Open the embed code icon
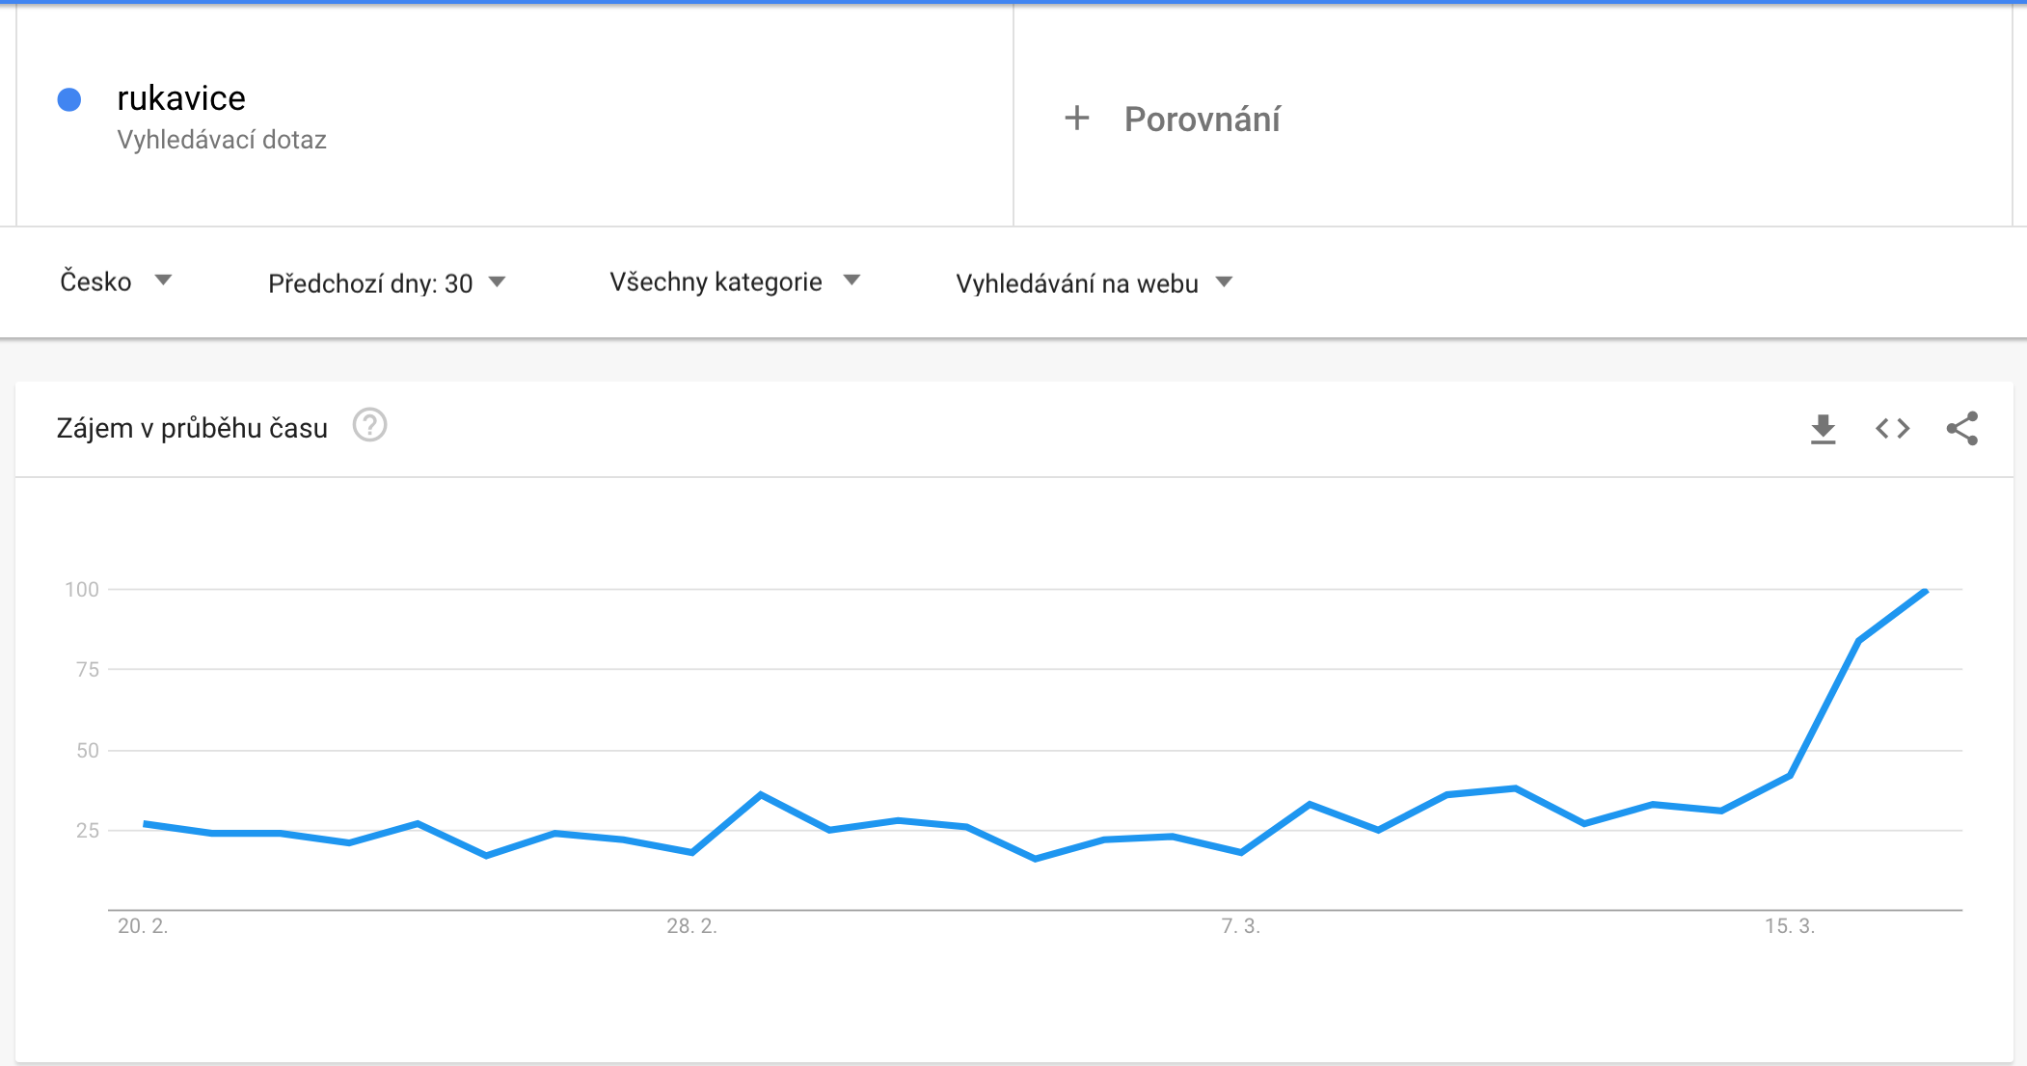Image resolution: width=2027 pixels, height=1066 pixels. (x=1892, y=428)
